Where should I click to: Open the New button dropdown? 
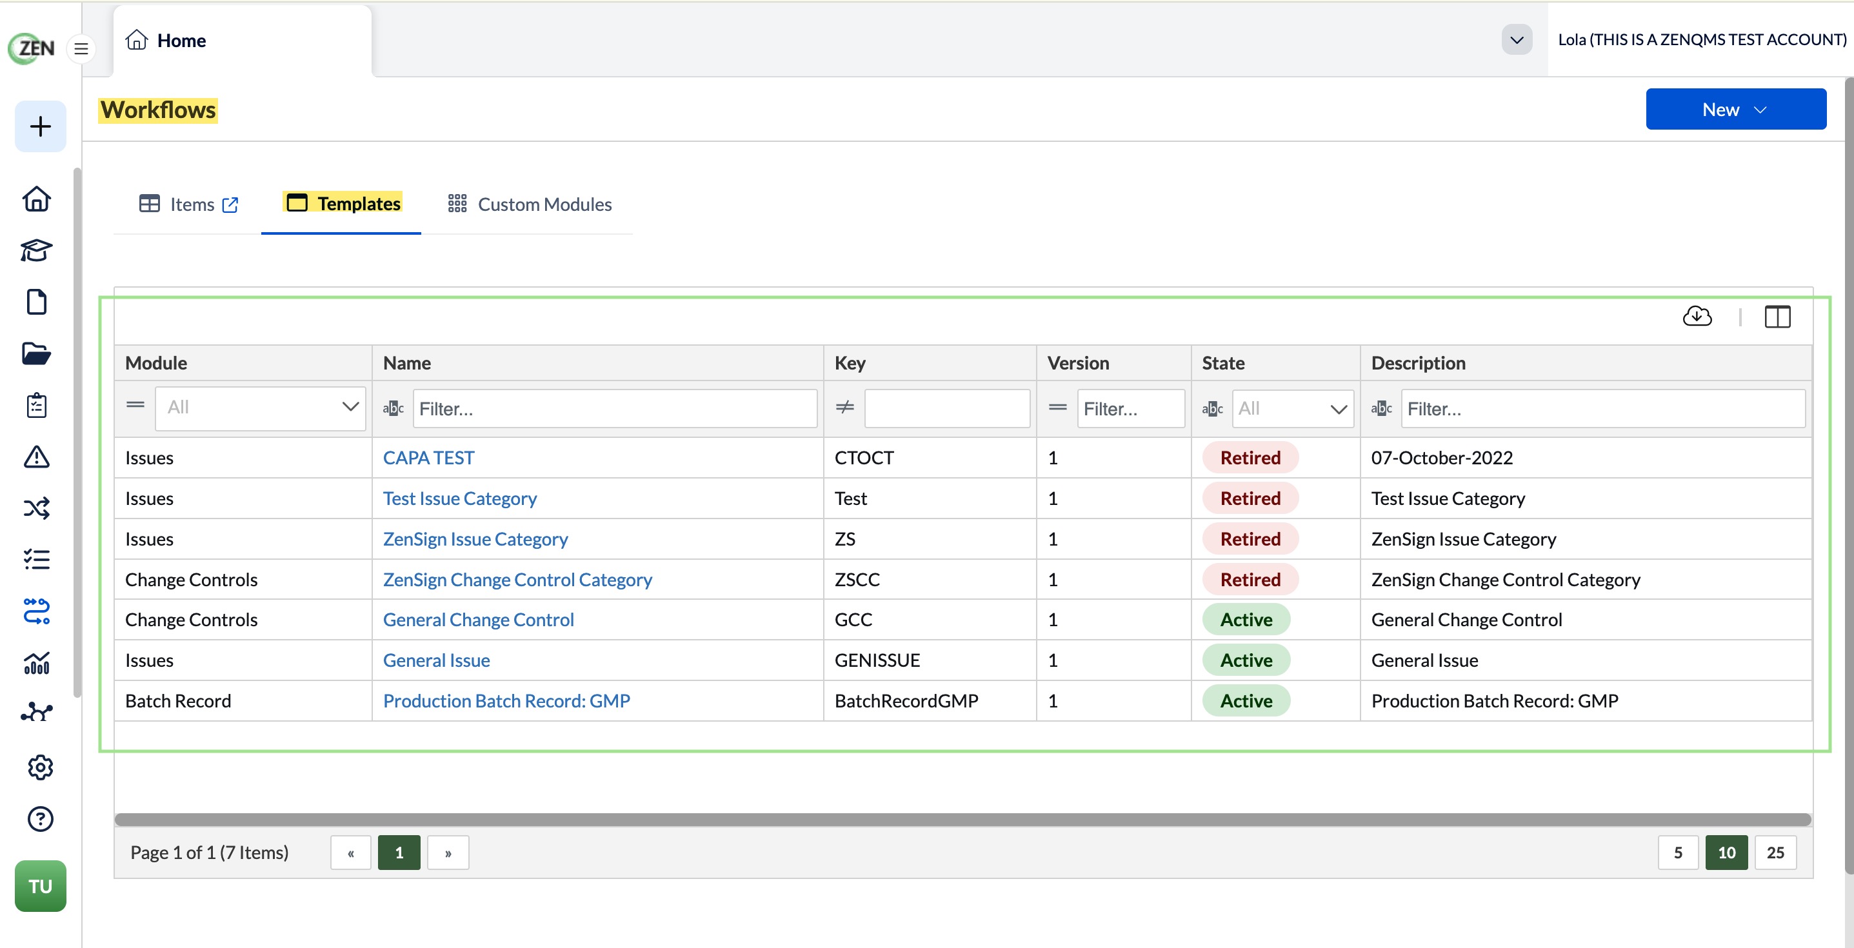(1735, 110)
